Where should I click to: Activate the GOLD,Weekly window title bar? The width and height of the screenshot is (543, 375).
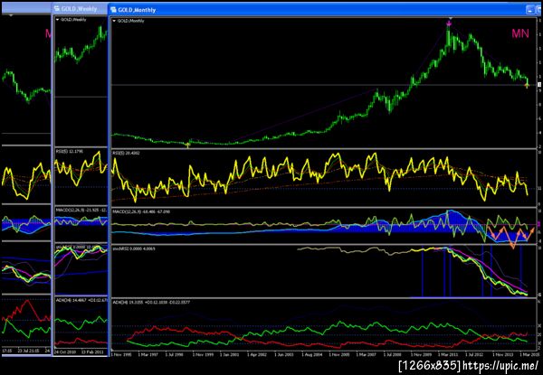(x=80, y=9)
